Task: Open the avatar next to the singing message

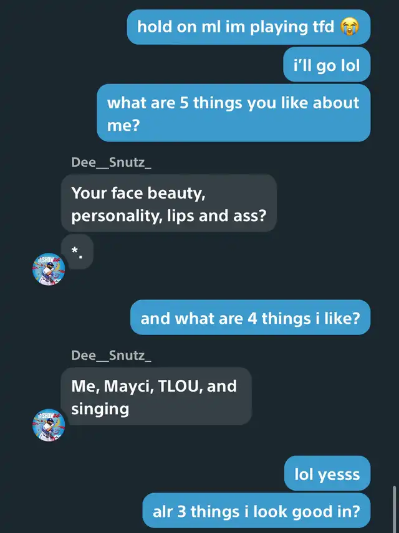Action: (x=49, y=425)
